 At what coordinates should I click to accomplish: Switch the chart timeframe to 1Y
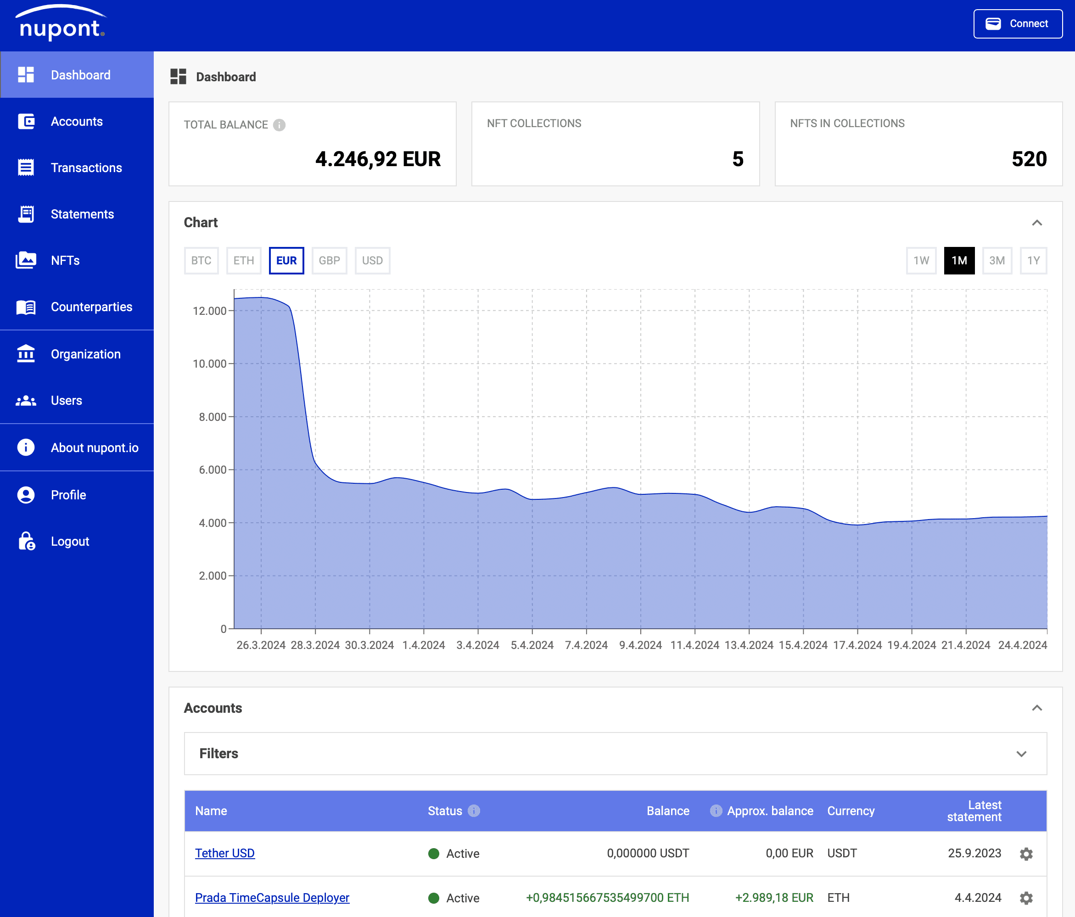point(1033,260)
